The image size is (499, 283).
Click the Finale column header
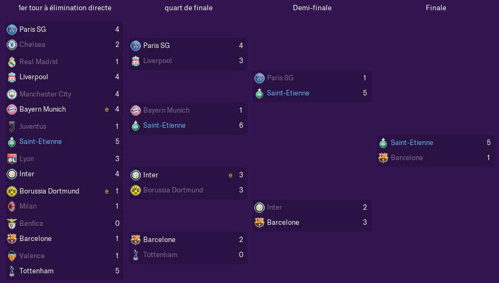point(436,8)
